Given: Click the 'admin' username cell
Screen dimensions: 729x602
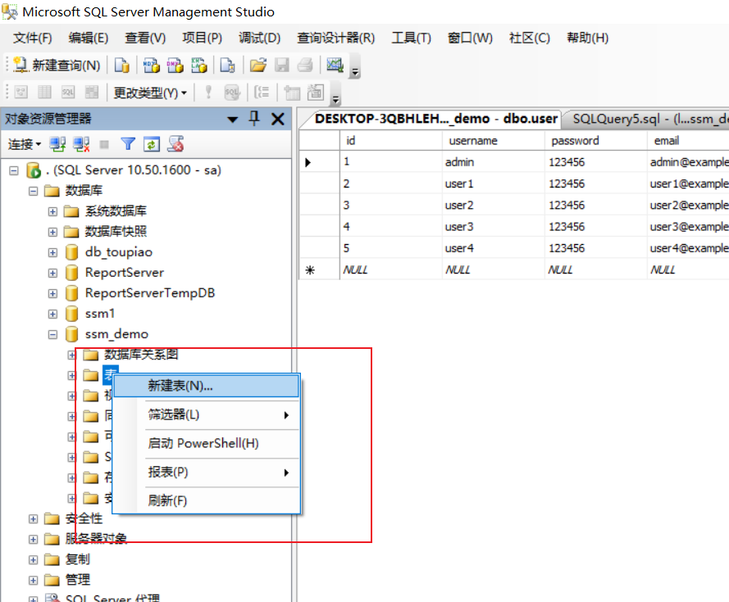Looking at the screenshot, I should point(494,162).
